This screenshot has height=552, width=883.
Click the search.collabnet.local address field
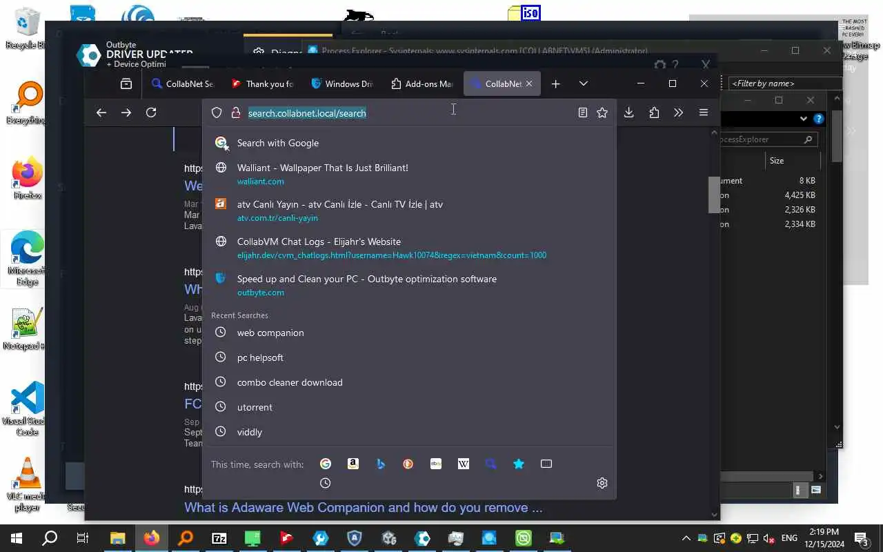[408, 112]
